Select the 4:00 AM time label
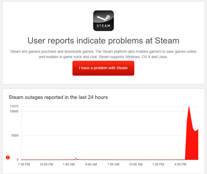Viewport: 207px width, 174px height. point(91,164)
